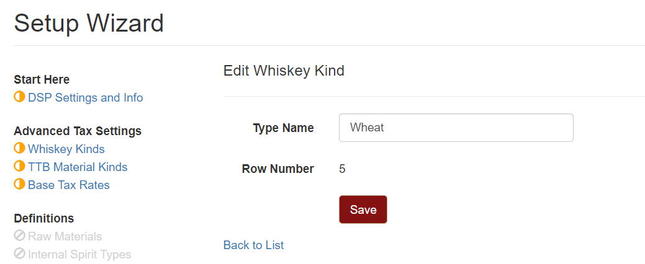Viewport: 645px width, 264px height.
Task: Open the TTB Material Kinds link
Action: [78, 167]
